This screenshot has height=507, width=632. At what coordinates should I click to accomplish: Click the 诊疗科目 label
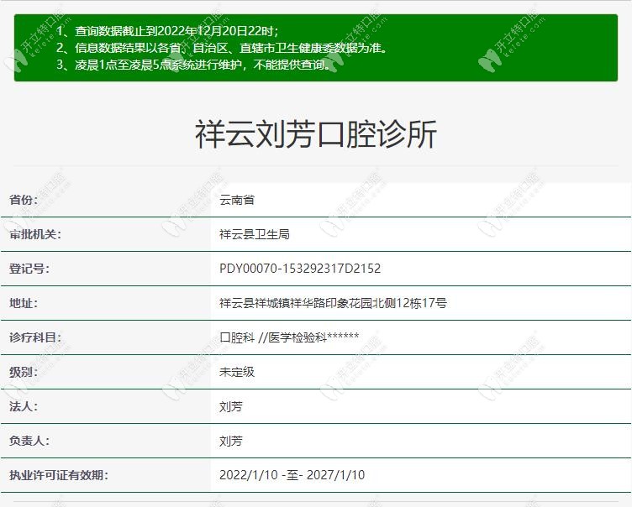pos(35,337)
